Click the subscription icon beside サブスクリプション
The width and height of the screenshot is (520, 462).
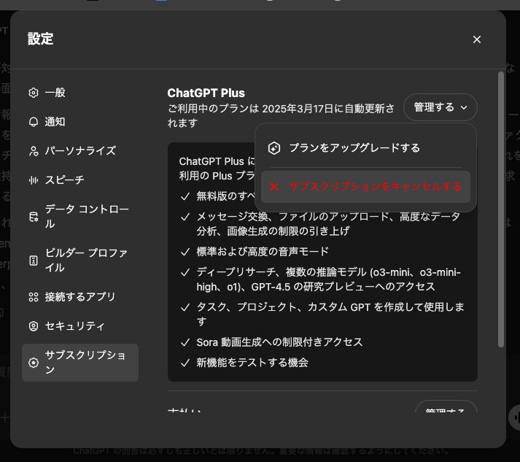tap(34, 363)
